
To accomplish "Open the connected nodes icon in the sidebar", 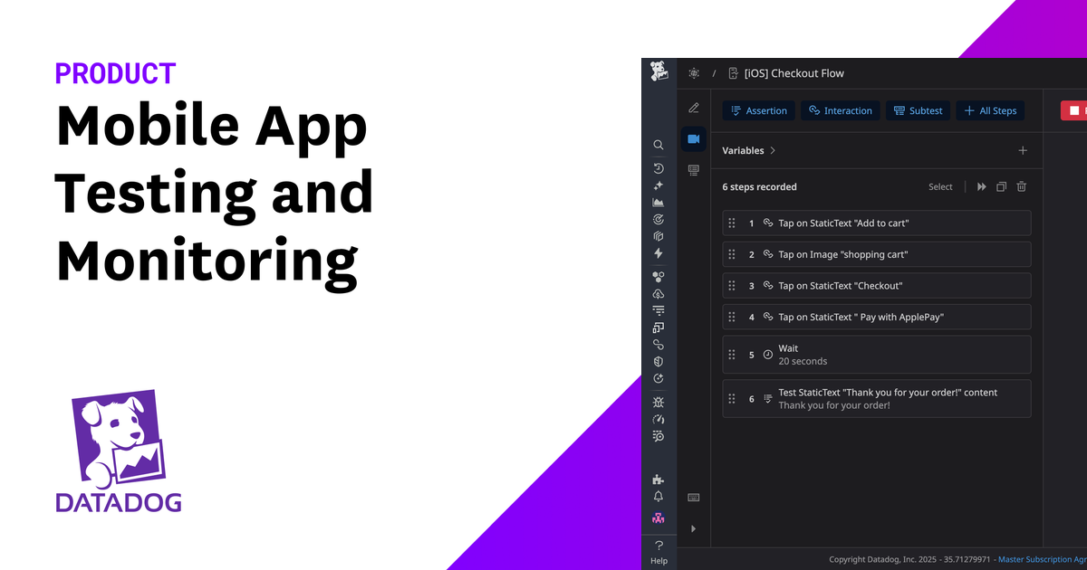I will tap(659, 277).
